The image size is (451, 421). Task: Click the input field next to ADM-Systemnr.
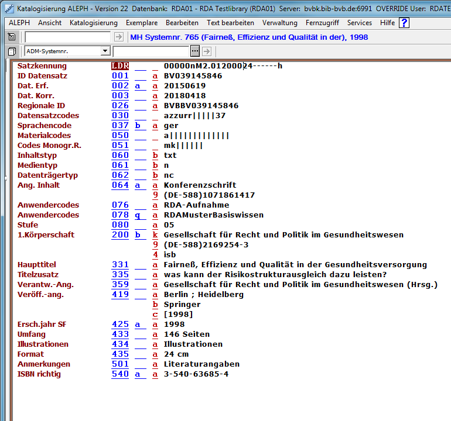(x=151, y=51)
